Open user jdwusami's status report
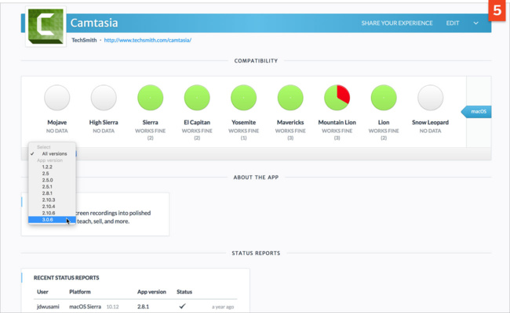 (x=47, y=308)
